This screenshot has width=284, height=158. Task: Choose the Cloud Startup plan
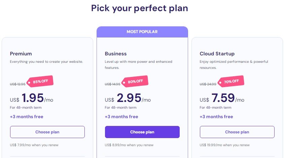(237, 132)
